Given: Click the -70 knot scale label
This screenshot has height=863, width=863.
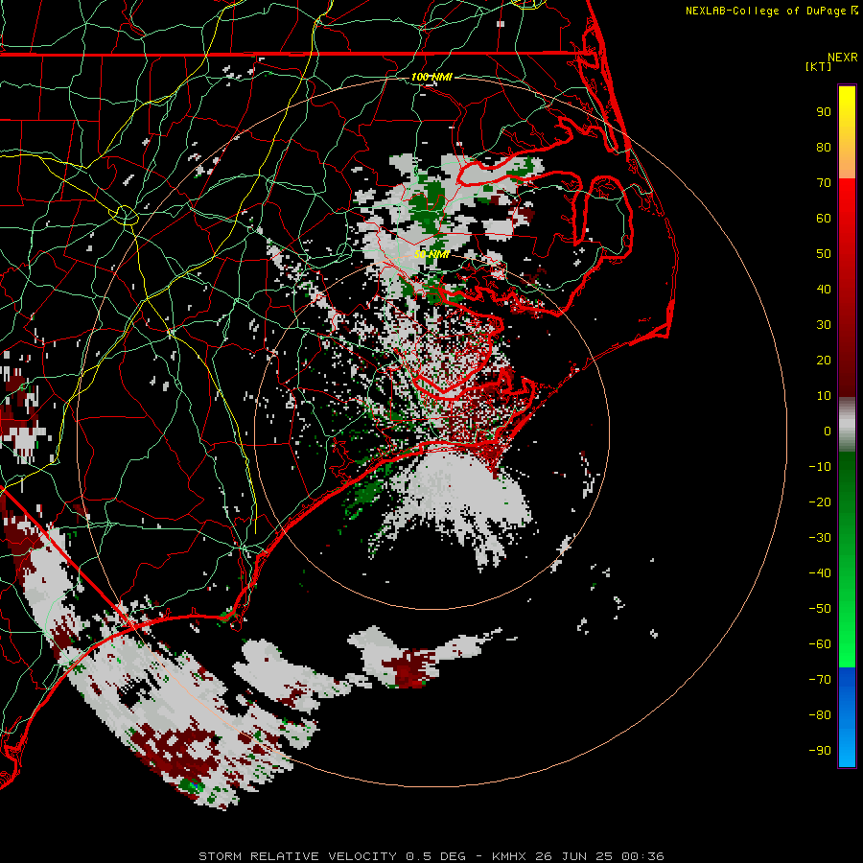Looking at the screenshot, I should [820, 680].
